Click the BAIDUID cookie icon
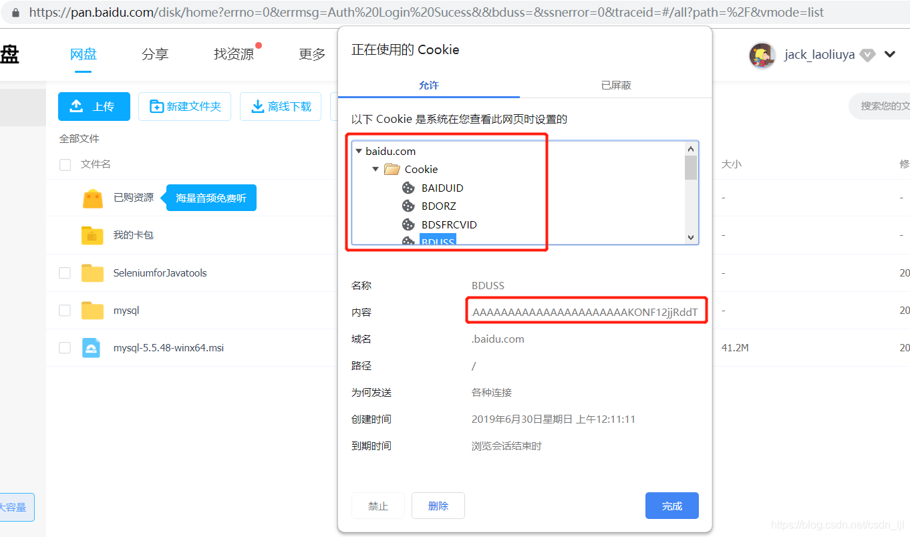The image size is (910, 537). coord(408,188)
